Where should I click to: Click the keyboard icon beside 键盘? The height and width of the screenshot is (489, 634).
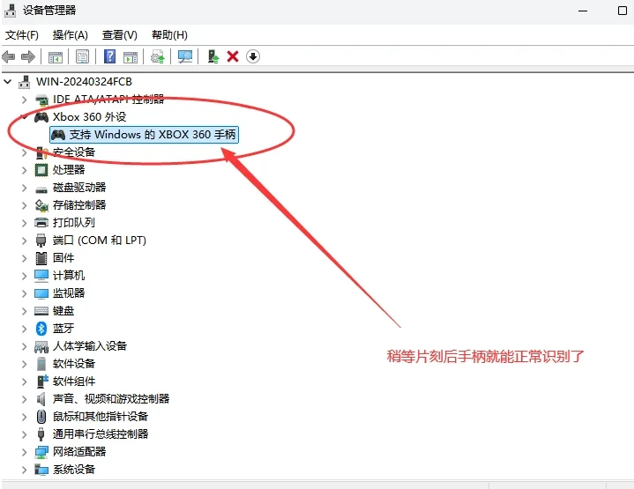41,311
